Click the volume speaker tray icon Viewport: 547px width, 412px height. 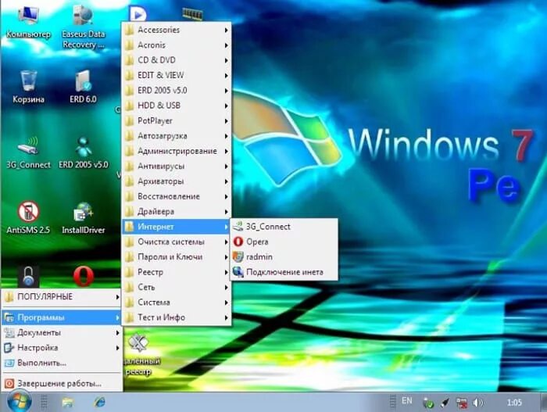pyautogui.click(x=478, y=403)
